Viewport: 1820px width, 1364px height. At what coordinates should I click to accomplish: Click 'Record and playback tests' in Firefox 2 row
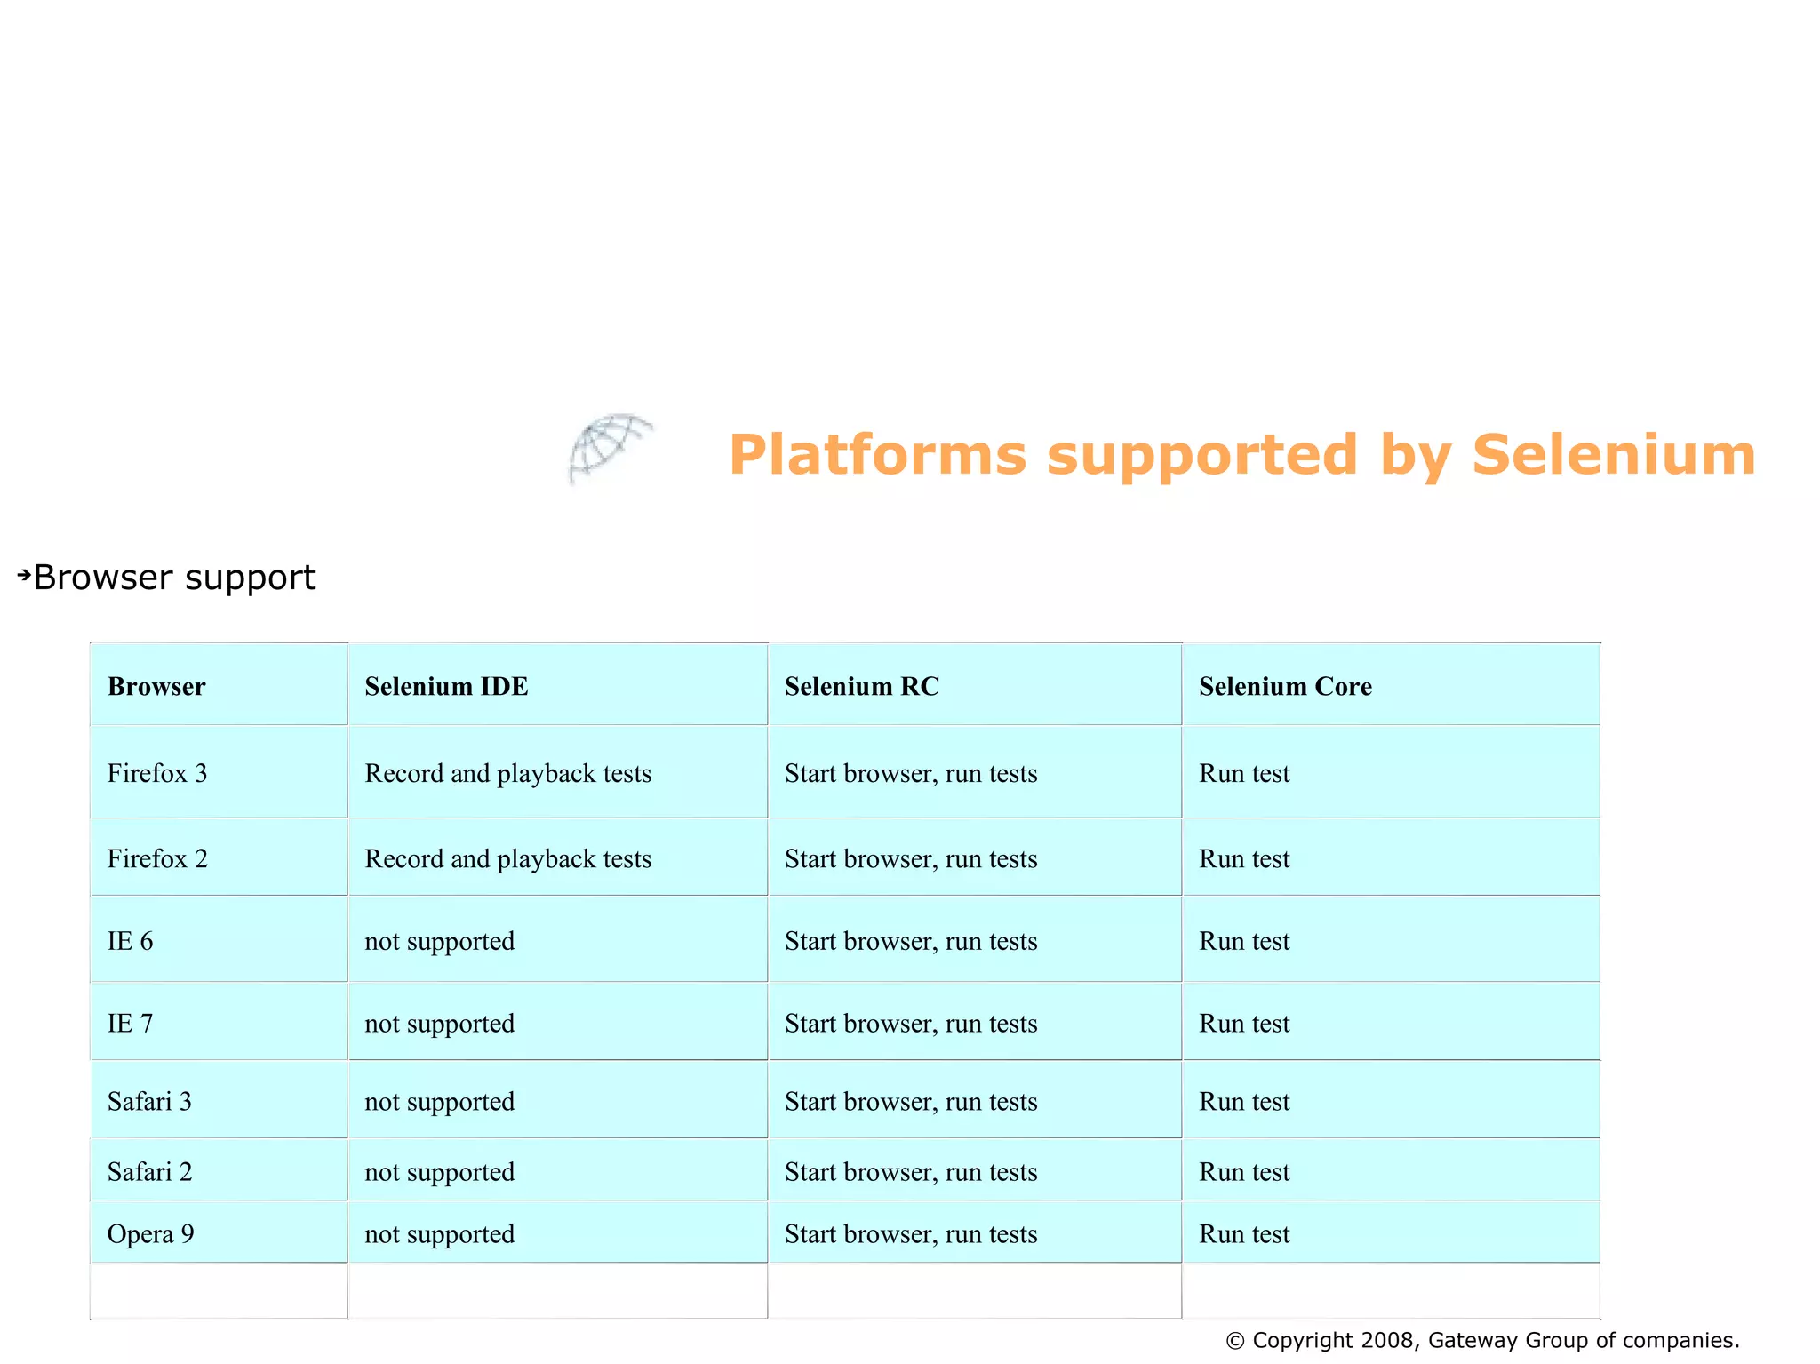point(508,859)
